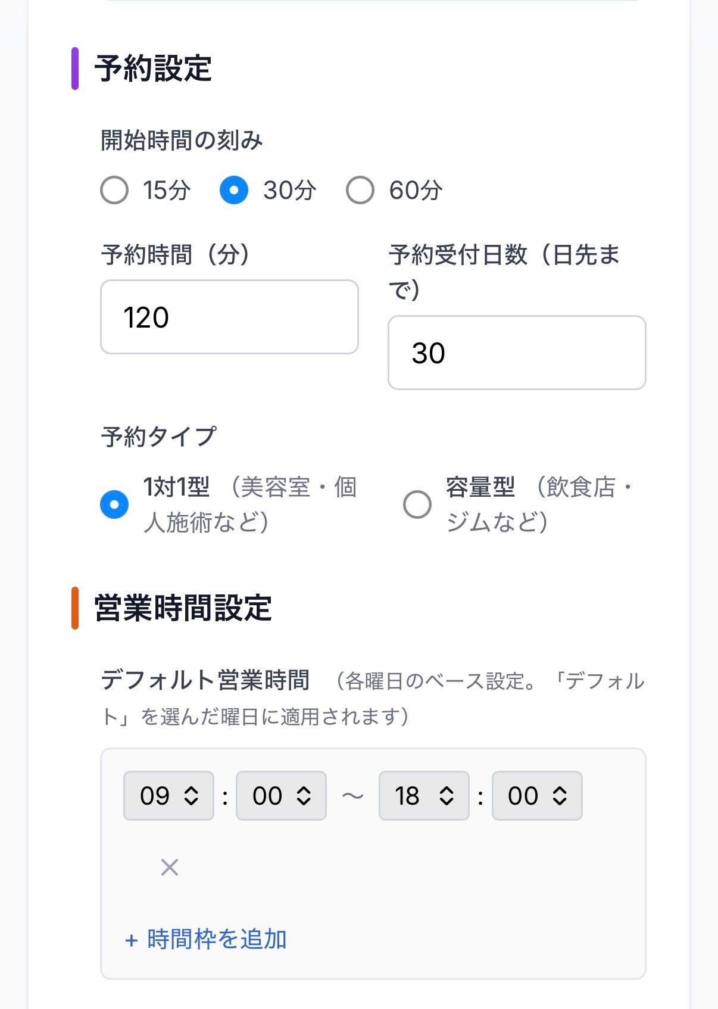718x1009 pixels.
Task: Click the 1対1型 label text
Action: [177, 487]
